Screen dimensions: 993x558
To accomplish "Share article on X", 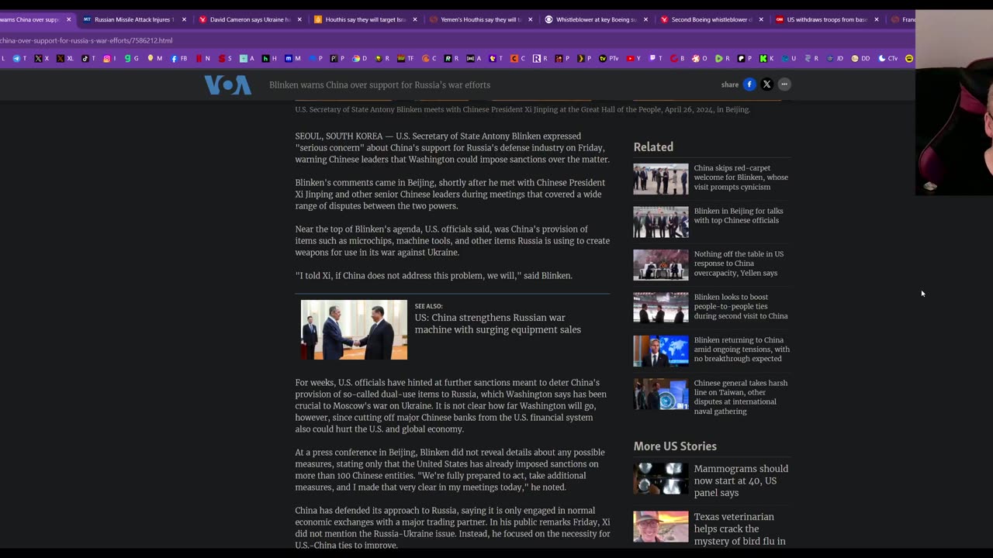I will tap(766, 84).
